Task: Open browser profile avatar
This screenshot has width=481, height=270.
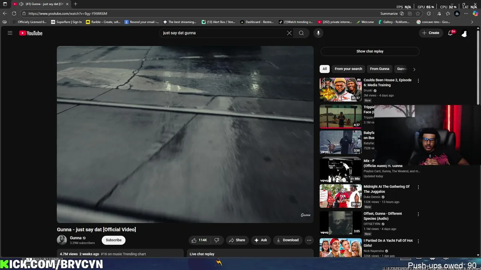Action: pyautogui.click(x=457, y=13)
